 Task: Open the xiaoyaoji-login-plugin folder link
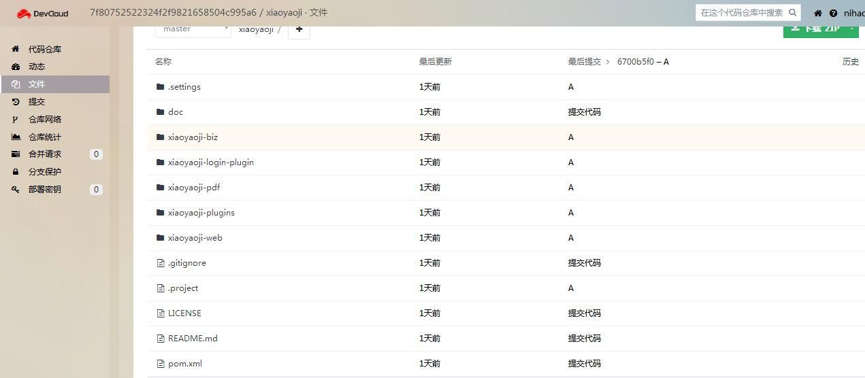[211, 162]
